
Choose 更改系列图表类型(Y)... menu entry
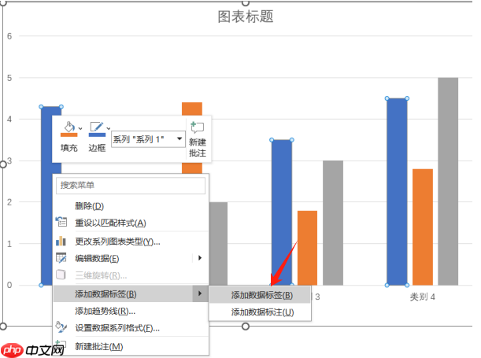pos(117,242)
